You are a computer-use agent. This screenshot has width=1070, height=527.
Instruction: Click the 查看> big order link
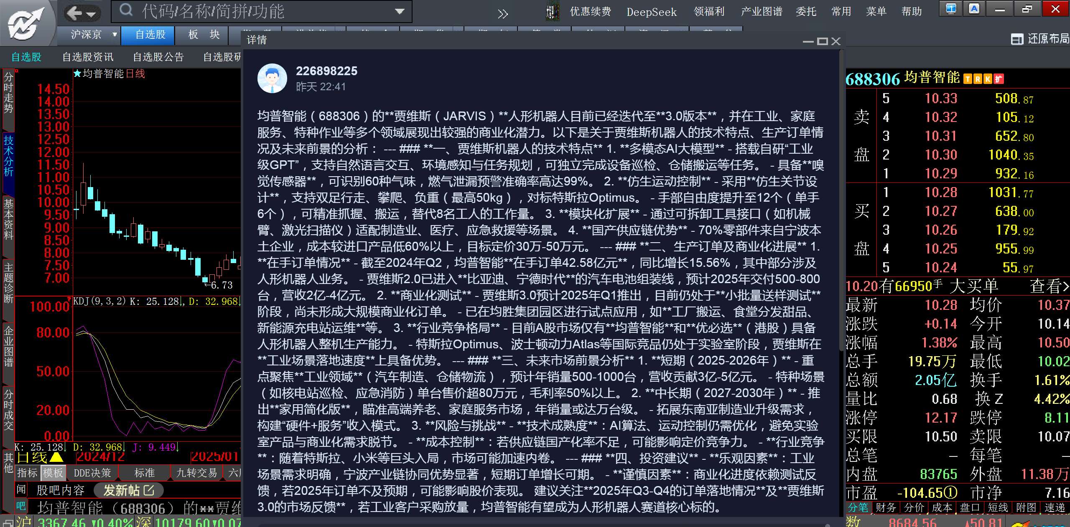[1049, 286]
